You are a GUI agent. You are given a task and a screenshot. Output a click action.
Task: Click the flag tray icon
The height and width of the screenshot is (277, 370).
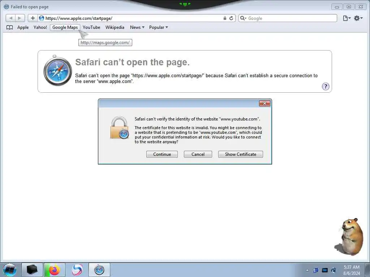pos(316,270)
